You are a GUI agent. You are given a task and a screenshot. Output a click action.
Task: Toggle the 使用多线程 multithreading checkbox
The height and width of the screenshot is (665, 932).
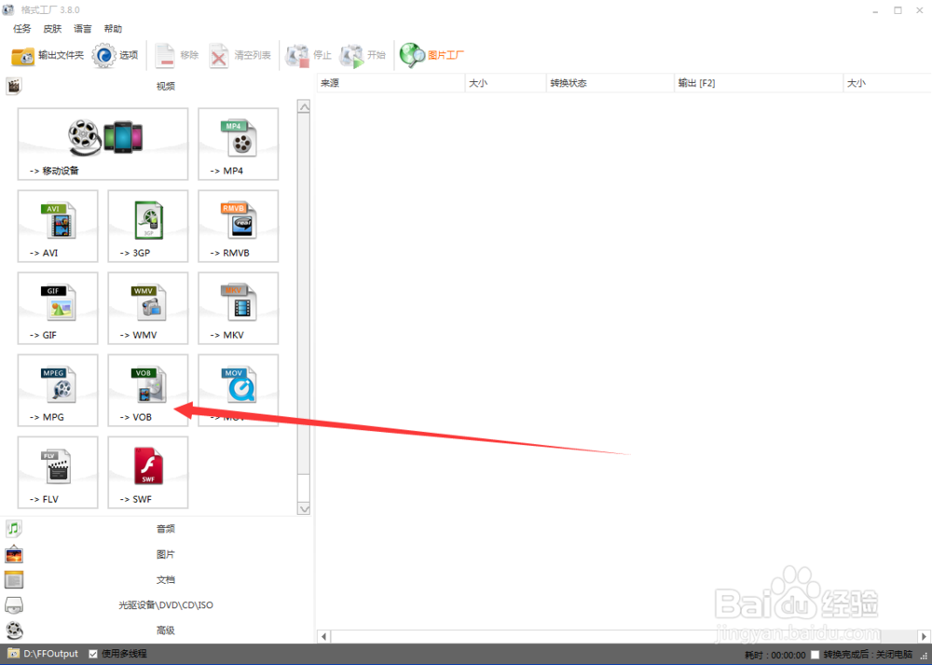(93, 654)
